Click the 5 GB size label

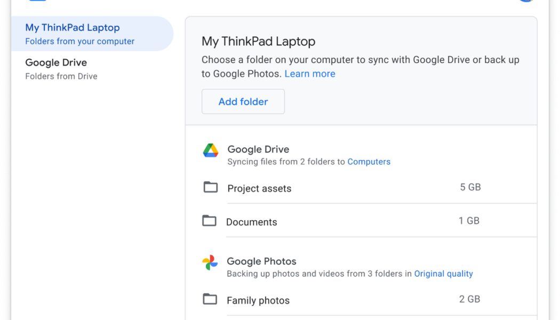[471, 187]
